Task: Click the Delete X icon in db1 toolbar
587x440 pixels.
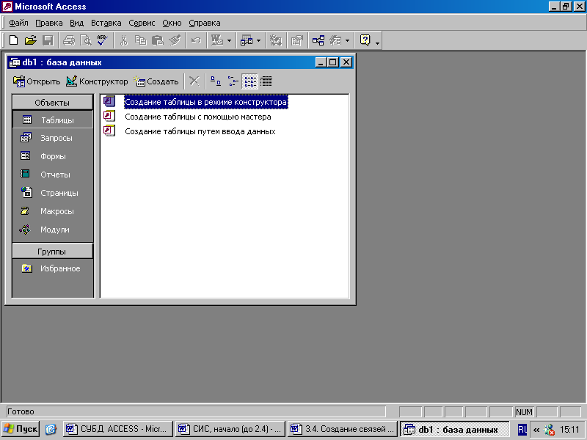Action: [x=194, y=81]
